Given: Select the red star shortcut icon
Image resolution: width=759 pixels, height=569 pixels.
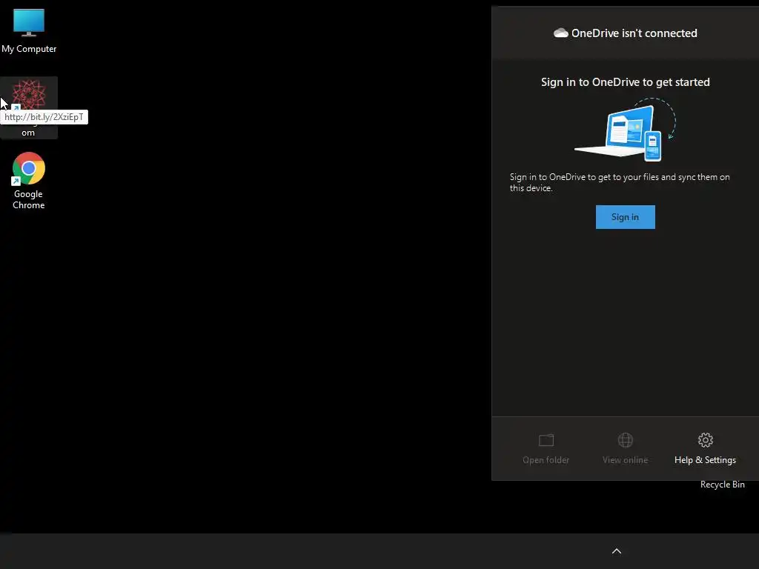Looking at the screenshot, I should click(29, 95).
